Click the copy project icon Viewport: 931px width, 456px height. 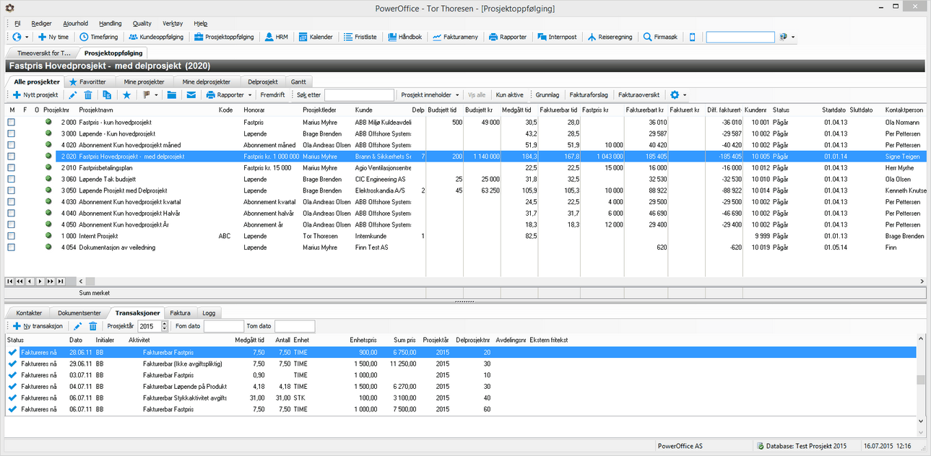[x=107, y=95]
